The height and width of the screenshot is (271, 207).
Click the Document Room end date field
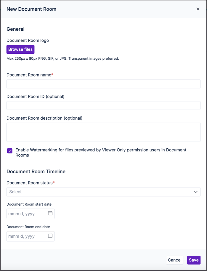click(26, 236)
